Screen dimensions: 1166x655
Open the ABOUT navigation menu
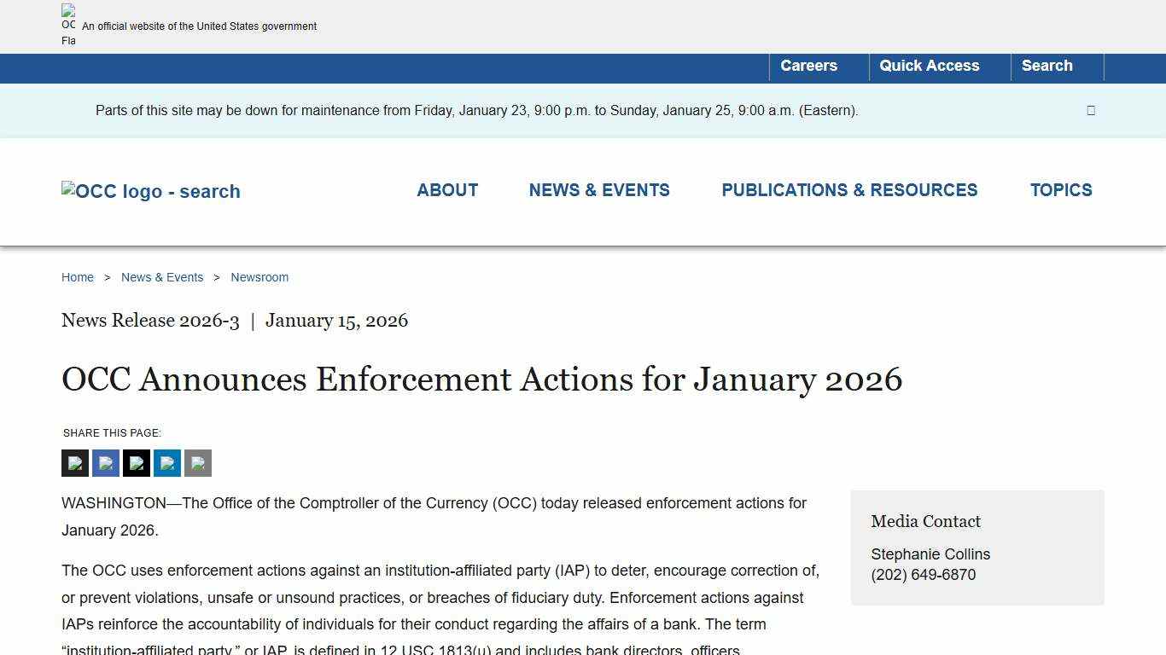coord(447,190)
